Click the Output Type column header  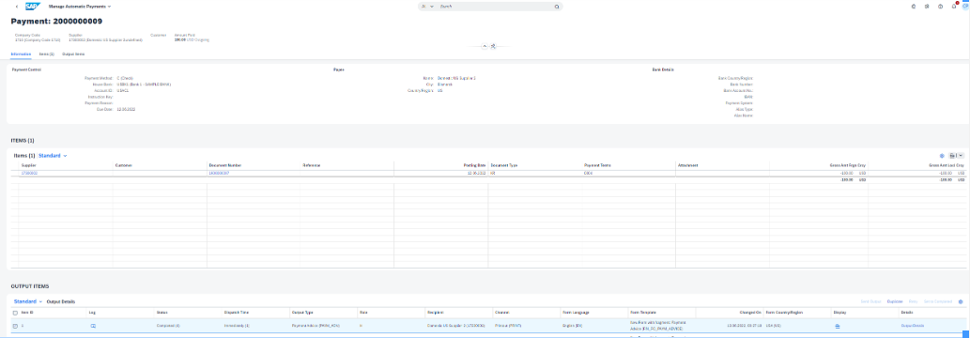302,314
